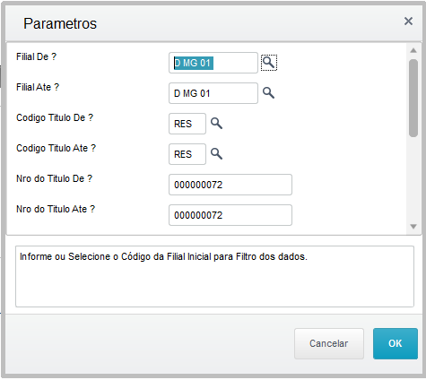Click the 'Filial Ate ?' label
Viewport: 426px width, 380px height.
click(x=38, y=87)
